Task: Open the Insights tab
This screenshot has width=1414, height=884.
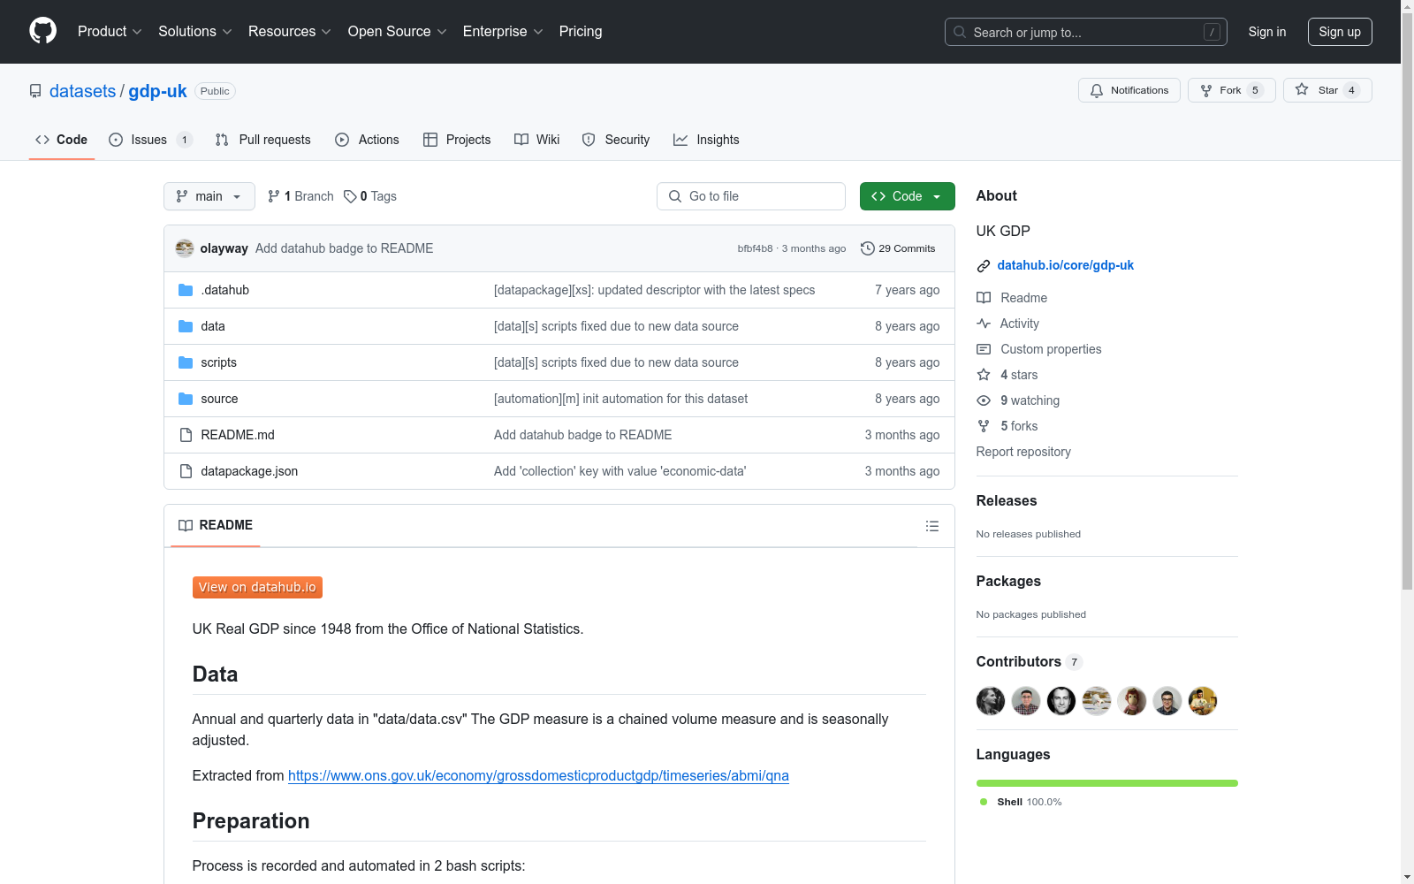Action: pos(706,140)
